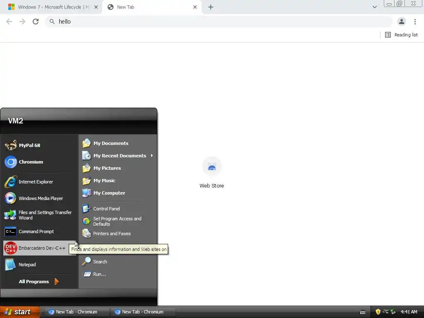The width and height of the screenshot is (424, 318).
Task: Launch Embarcadero Dev-C++
Action: [39, 248]
